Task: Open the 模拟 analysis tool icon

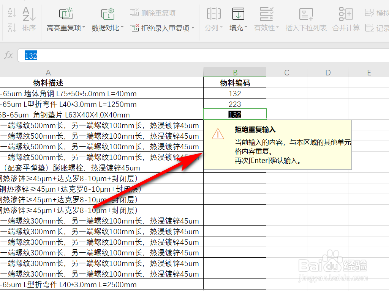Action: click(x=369, y=12)
